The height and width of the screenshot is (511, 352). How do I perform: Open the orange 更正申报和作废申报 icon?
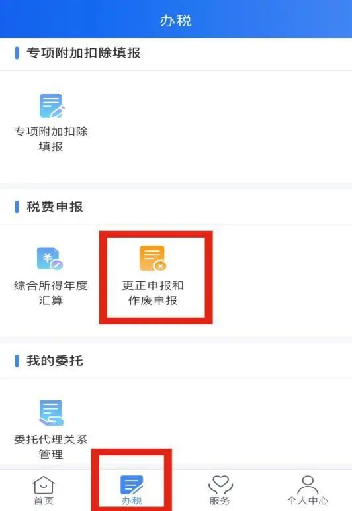tap(153, 258)
